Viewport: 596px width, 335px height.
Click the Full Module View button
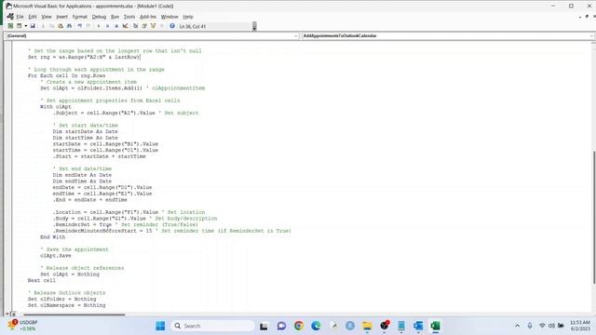pos(13,315)
